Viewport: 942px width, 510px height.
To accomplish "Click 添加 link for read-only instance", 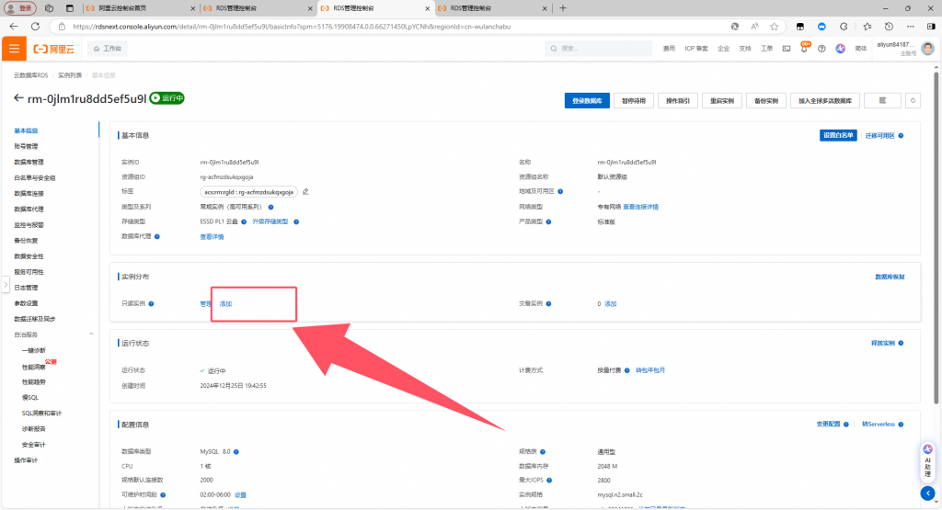I will pos(225,303).
